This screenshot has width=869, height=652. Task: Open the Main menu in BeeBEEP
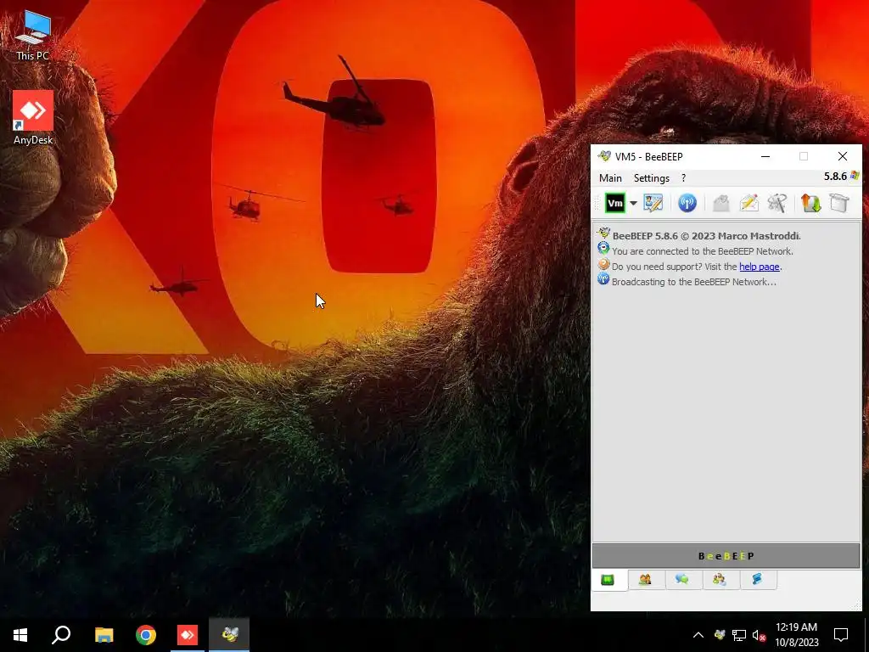coord(610,178)
